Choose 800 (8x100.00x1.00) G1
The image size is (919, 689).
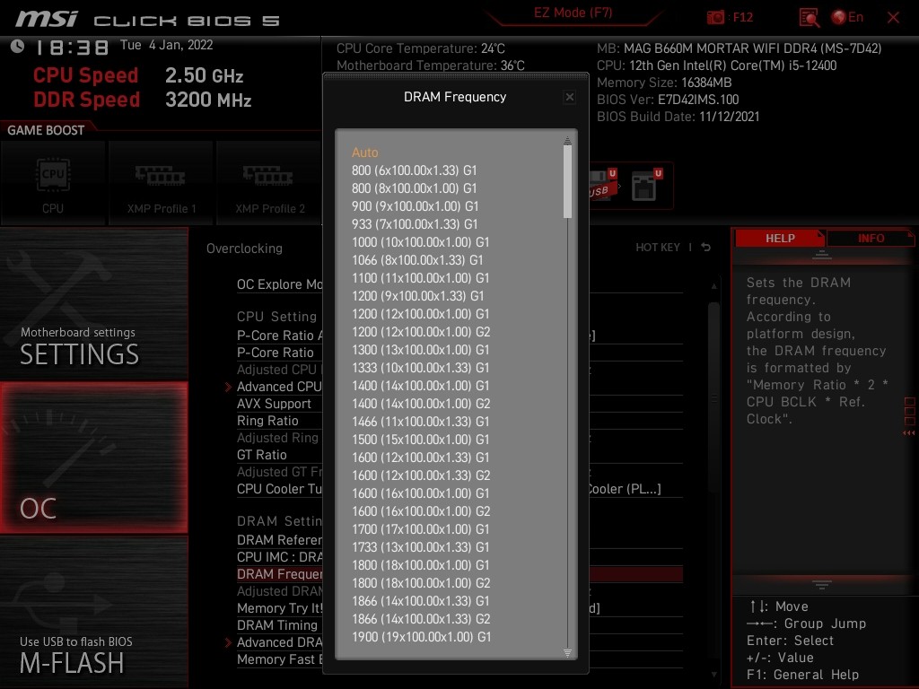click(x=415, y=188)
